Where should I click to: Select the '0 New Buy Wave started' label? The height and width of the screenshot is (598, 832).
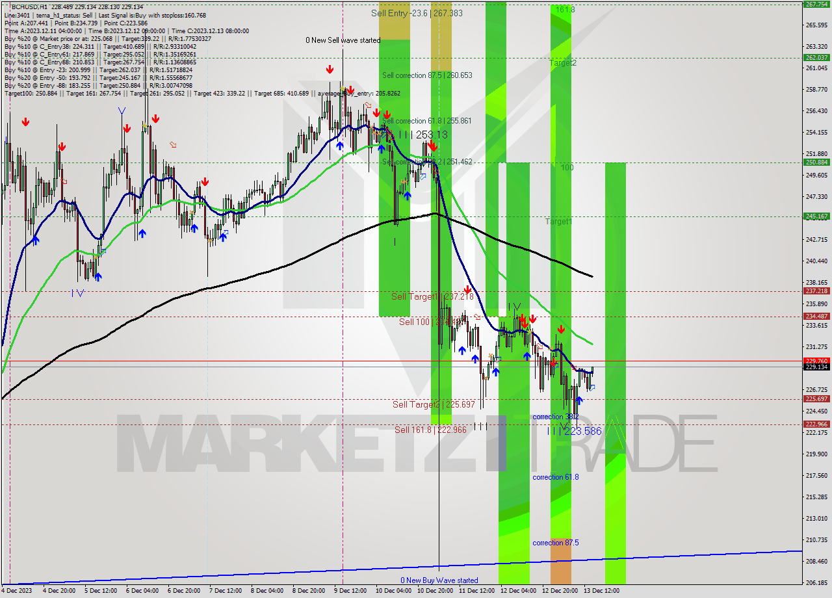pos(439,580)
